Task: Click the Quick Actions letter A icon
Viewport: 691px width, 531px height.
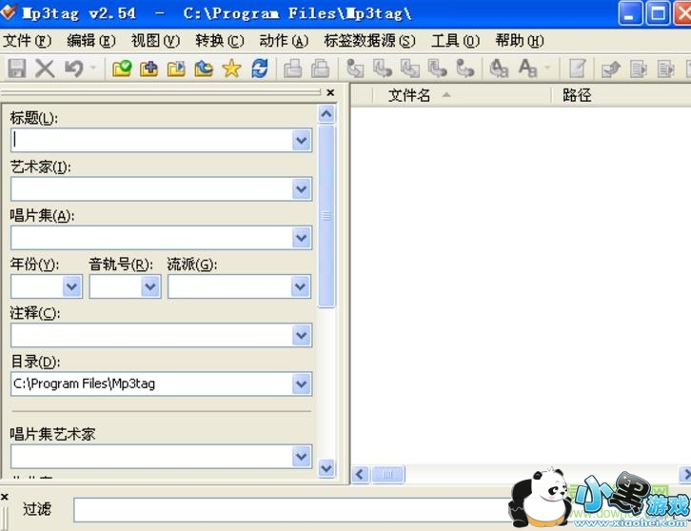Action: [527, 69]
